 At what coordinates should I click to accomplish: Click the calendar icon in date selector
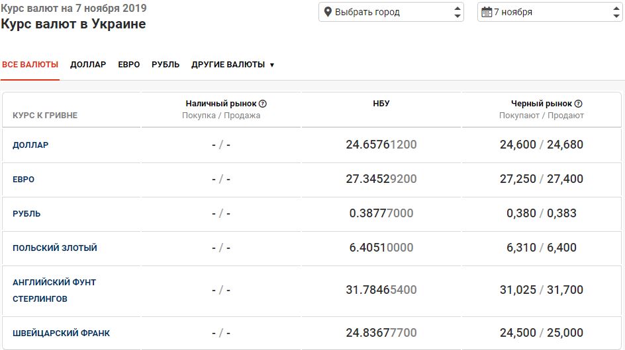coord(487,12)
